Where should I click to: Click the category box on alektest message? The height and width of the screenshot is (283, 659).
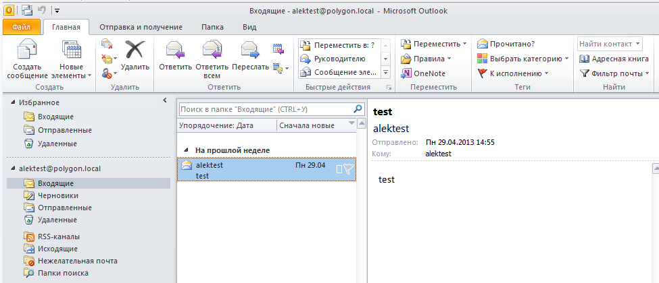point(339,169)
